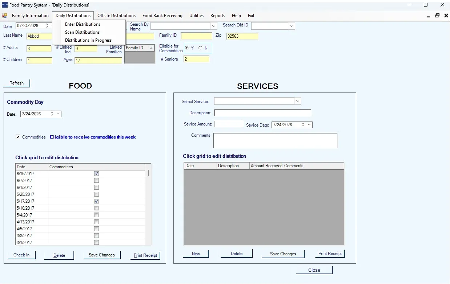Click the service Description text field
Screen dimensions: 450x284
(x=262, y=113)
